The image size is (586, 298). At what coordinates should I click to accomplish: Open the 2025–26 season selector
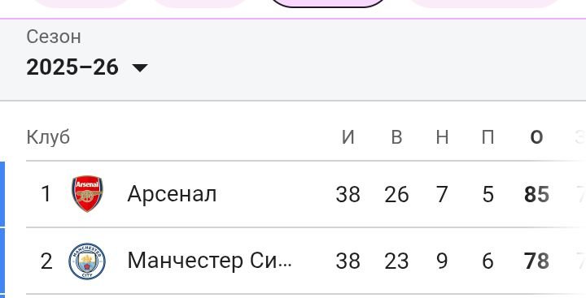click(x=87, y=67)
